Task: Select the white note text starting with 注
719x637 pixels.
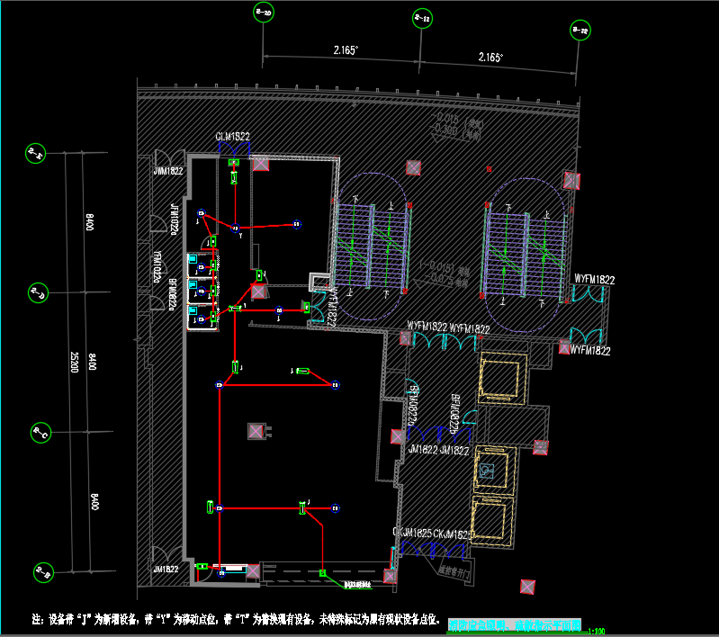Action: coord(236,621)
